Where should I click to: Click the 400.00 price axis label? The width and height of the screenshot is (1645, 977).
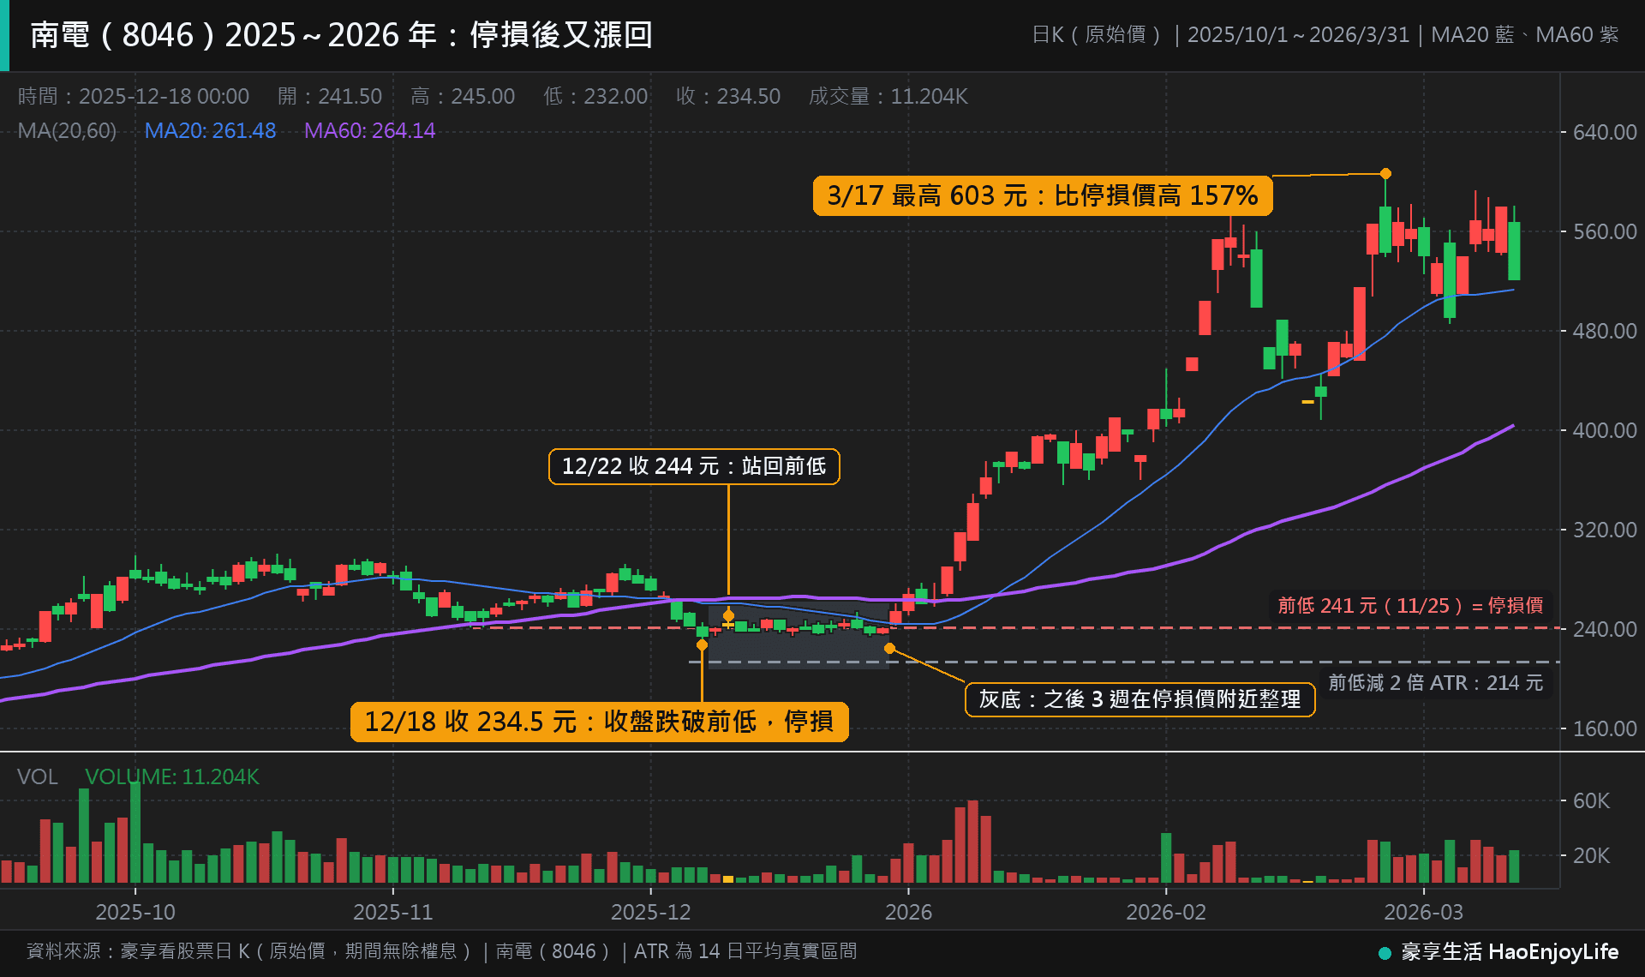tap(1605, 430)
